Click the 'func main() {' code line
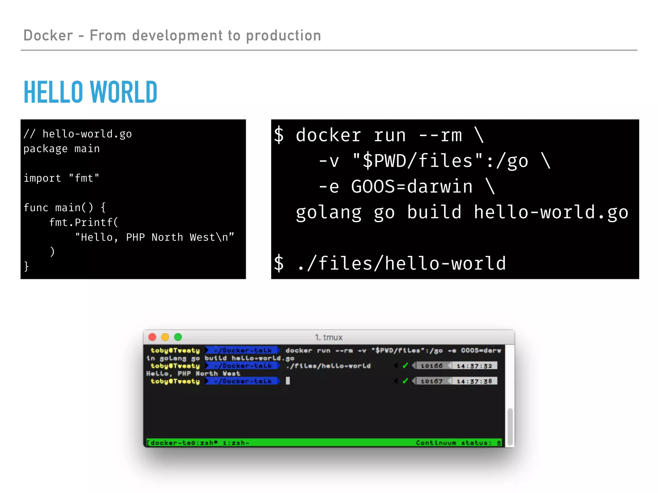 click(x=65, y=207)
